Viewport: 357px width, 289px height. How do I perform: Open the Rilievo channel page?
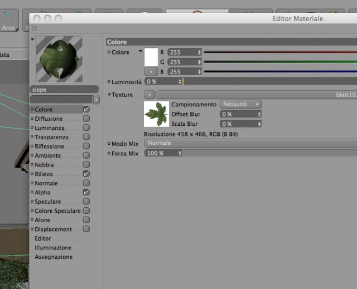click(x=44, y=174)
